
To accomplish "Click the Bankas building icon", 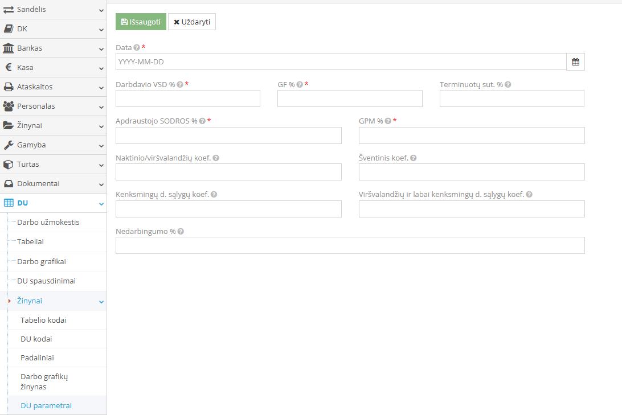I will click(9, 48).
